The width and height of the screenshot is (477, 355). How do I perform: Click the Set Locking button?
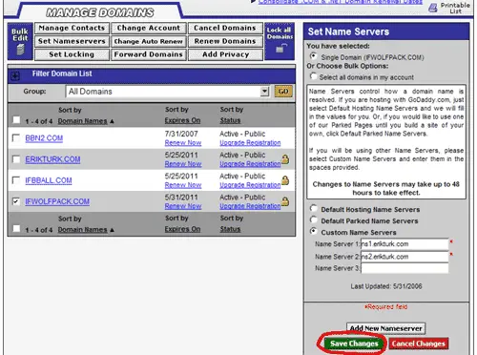72,54
